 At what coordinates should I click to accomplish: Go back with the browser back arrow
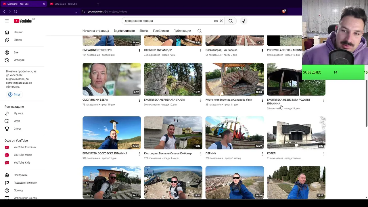(4, 11)
